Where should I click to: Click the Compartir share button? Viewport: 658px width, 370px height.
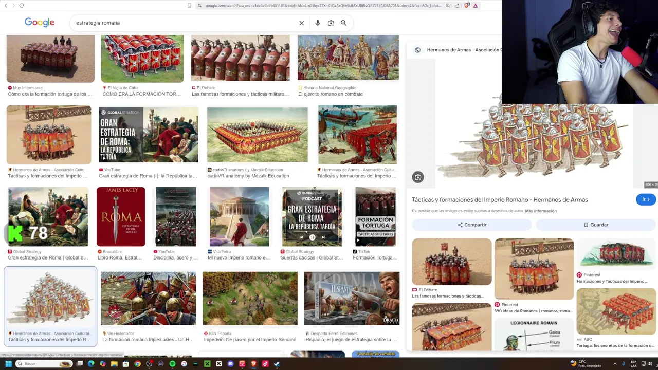[x=472, y=225]
